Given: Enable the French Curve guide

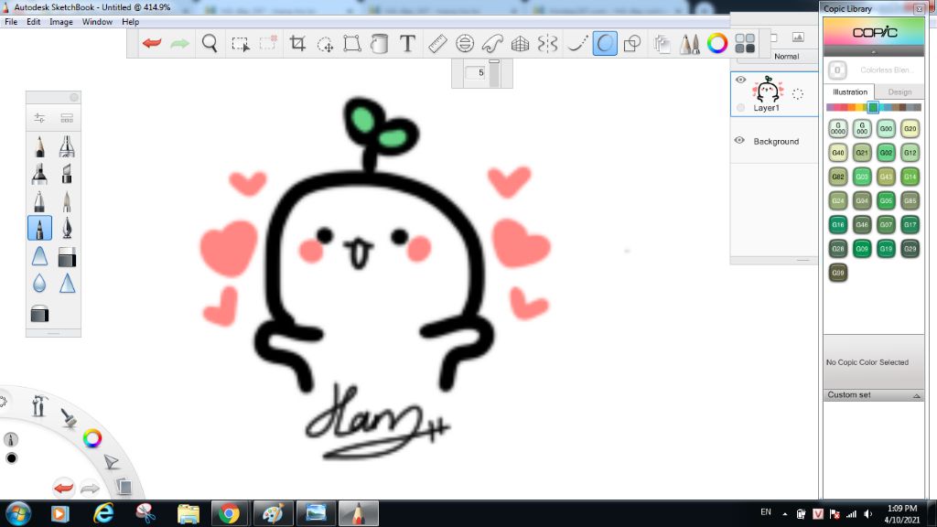Looking at the screenshot, I should tap(492, 43).
